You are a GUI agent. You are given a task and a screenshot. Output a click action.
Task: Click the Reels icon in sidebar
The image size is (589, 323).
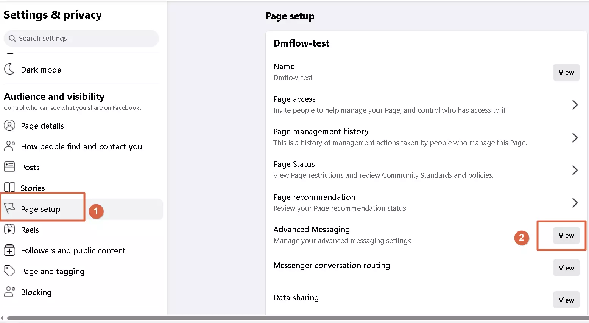[x=9, y=229]
